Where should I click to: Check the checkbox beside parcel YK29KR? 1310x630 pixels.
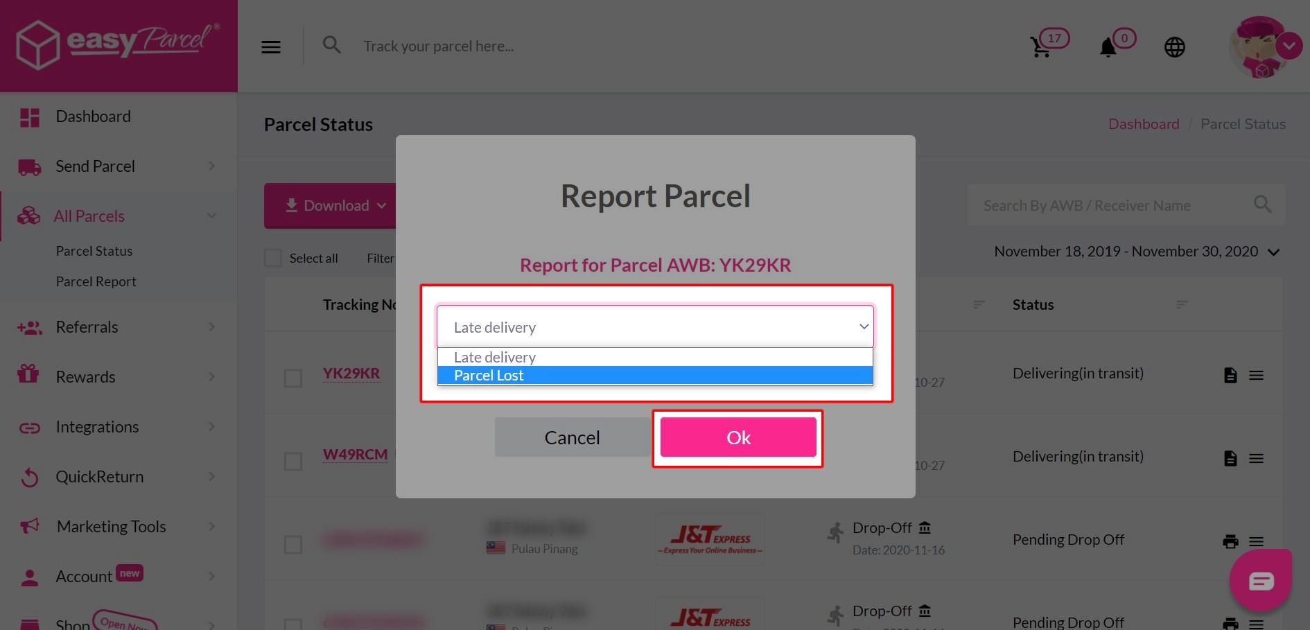point(292,378)
